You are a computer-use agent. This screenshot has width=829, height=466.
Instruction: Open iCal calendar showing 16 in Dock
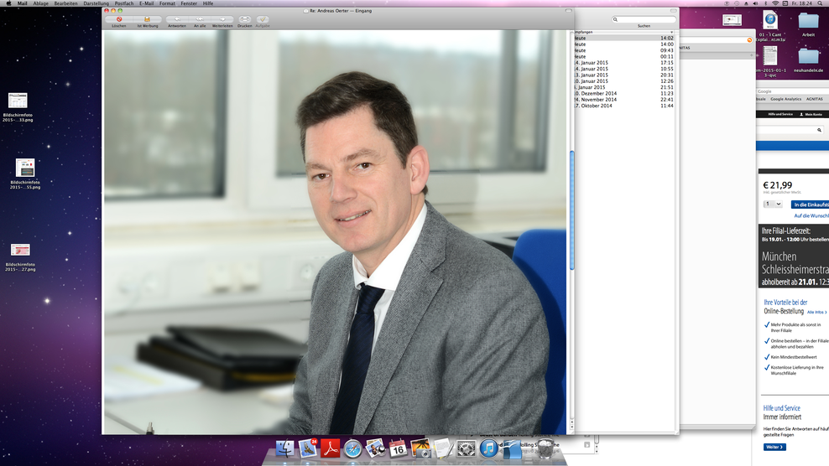point(398,448)
